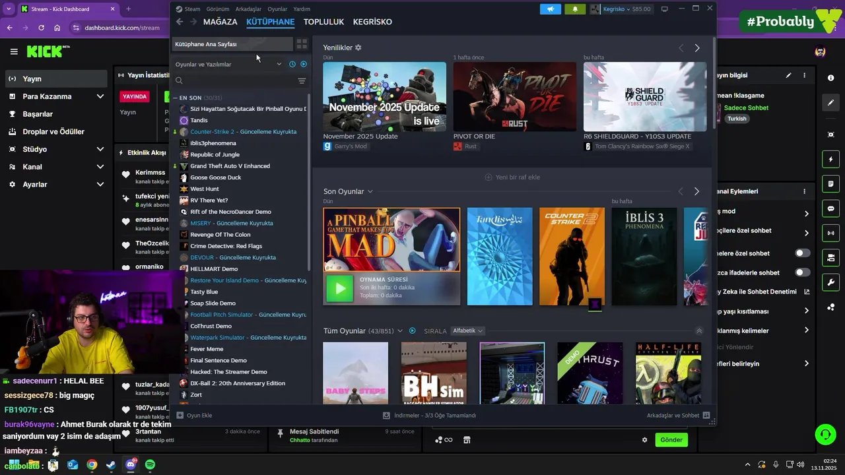
Task: Go back with Steam's left arrow
Action: [180, 22]
